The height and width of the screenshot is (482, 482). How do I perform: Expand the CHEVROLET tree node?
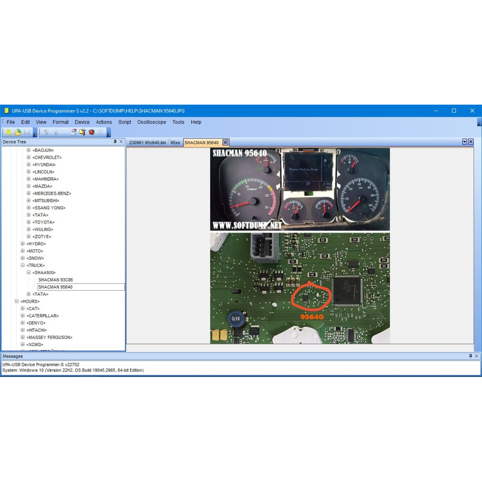(28, 157)
